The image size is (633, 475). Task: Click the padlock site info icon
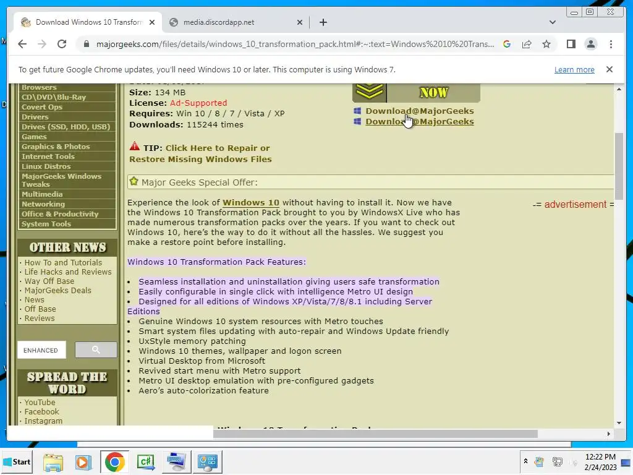click(86, 44)
